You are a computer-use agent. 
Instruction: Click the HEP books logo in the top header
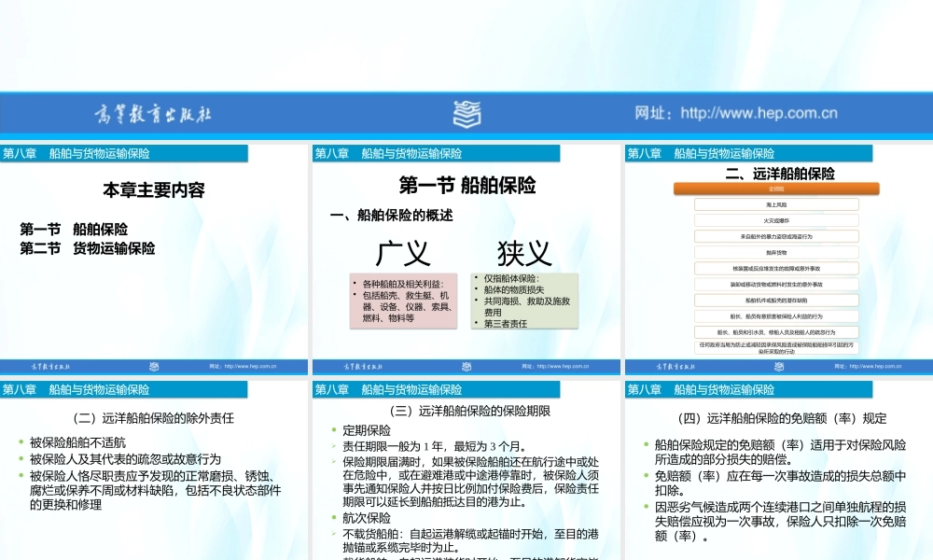(466, 112)
